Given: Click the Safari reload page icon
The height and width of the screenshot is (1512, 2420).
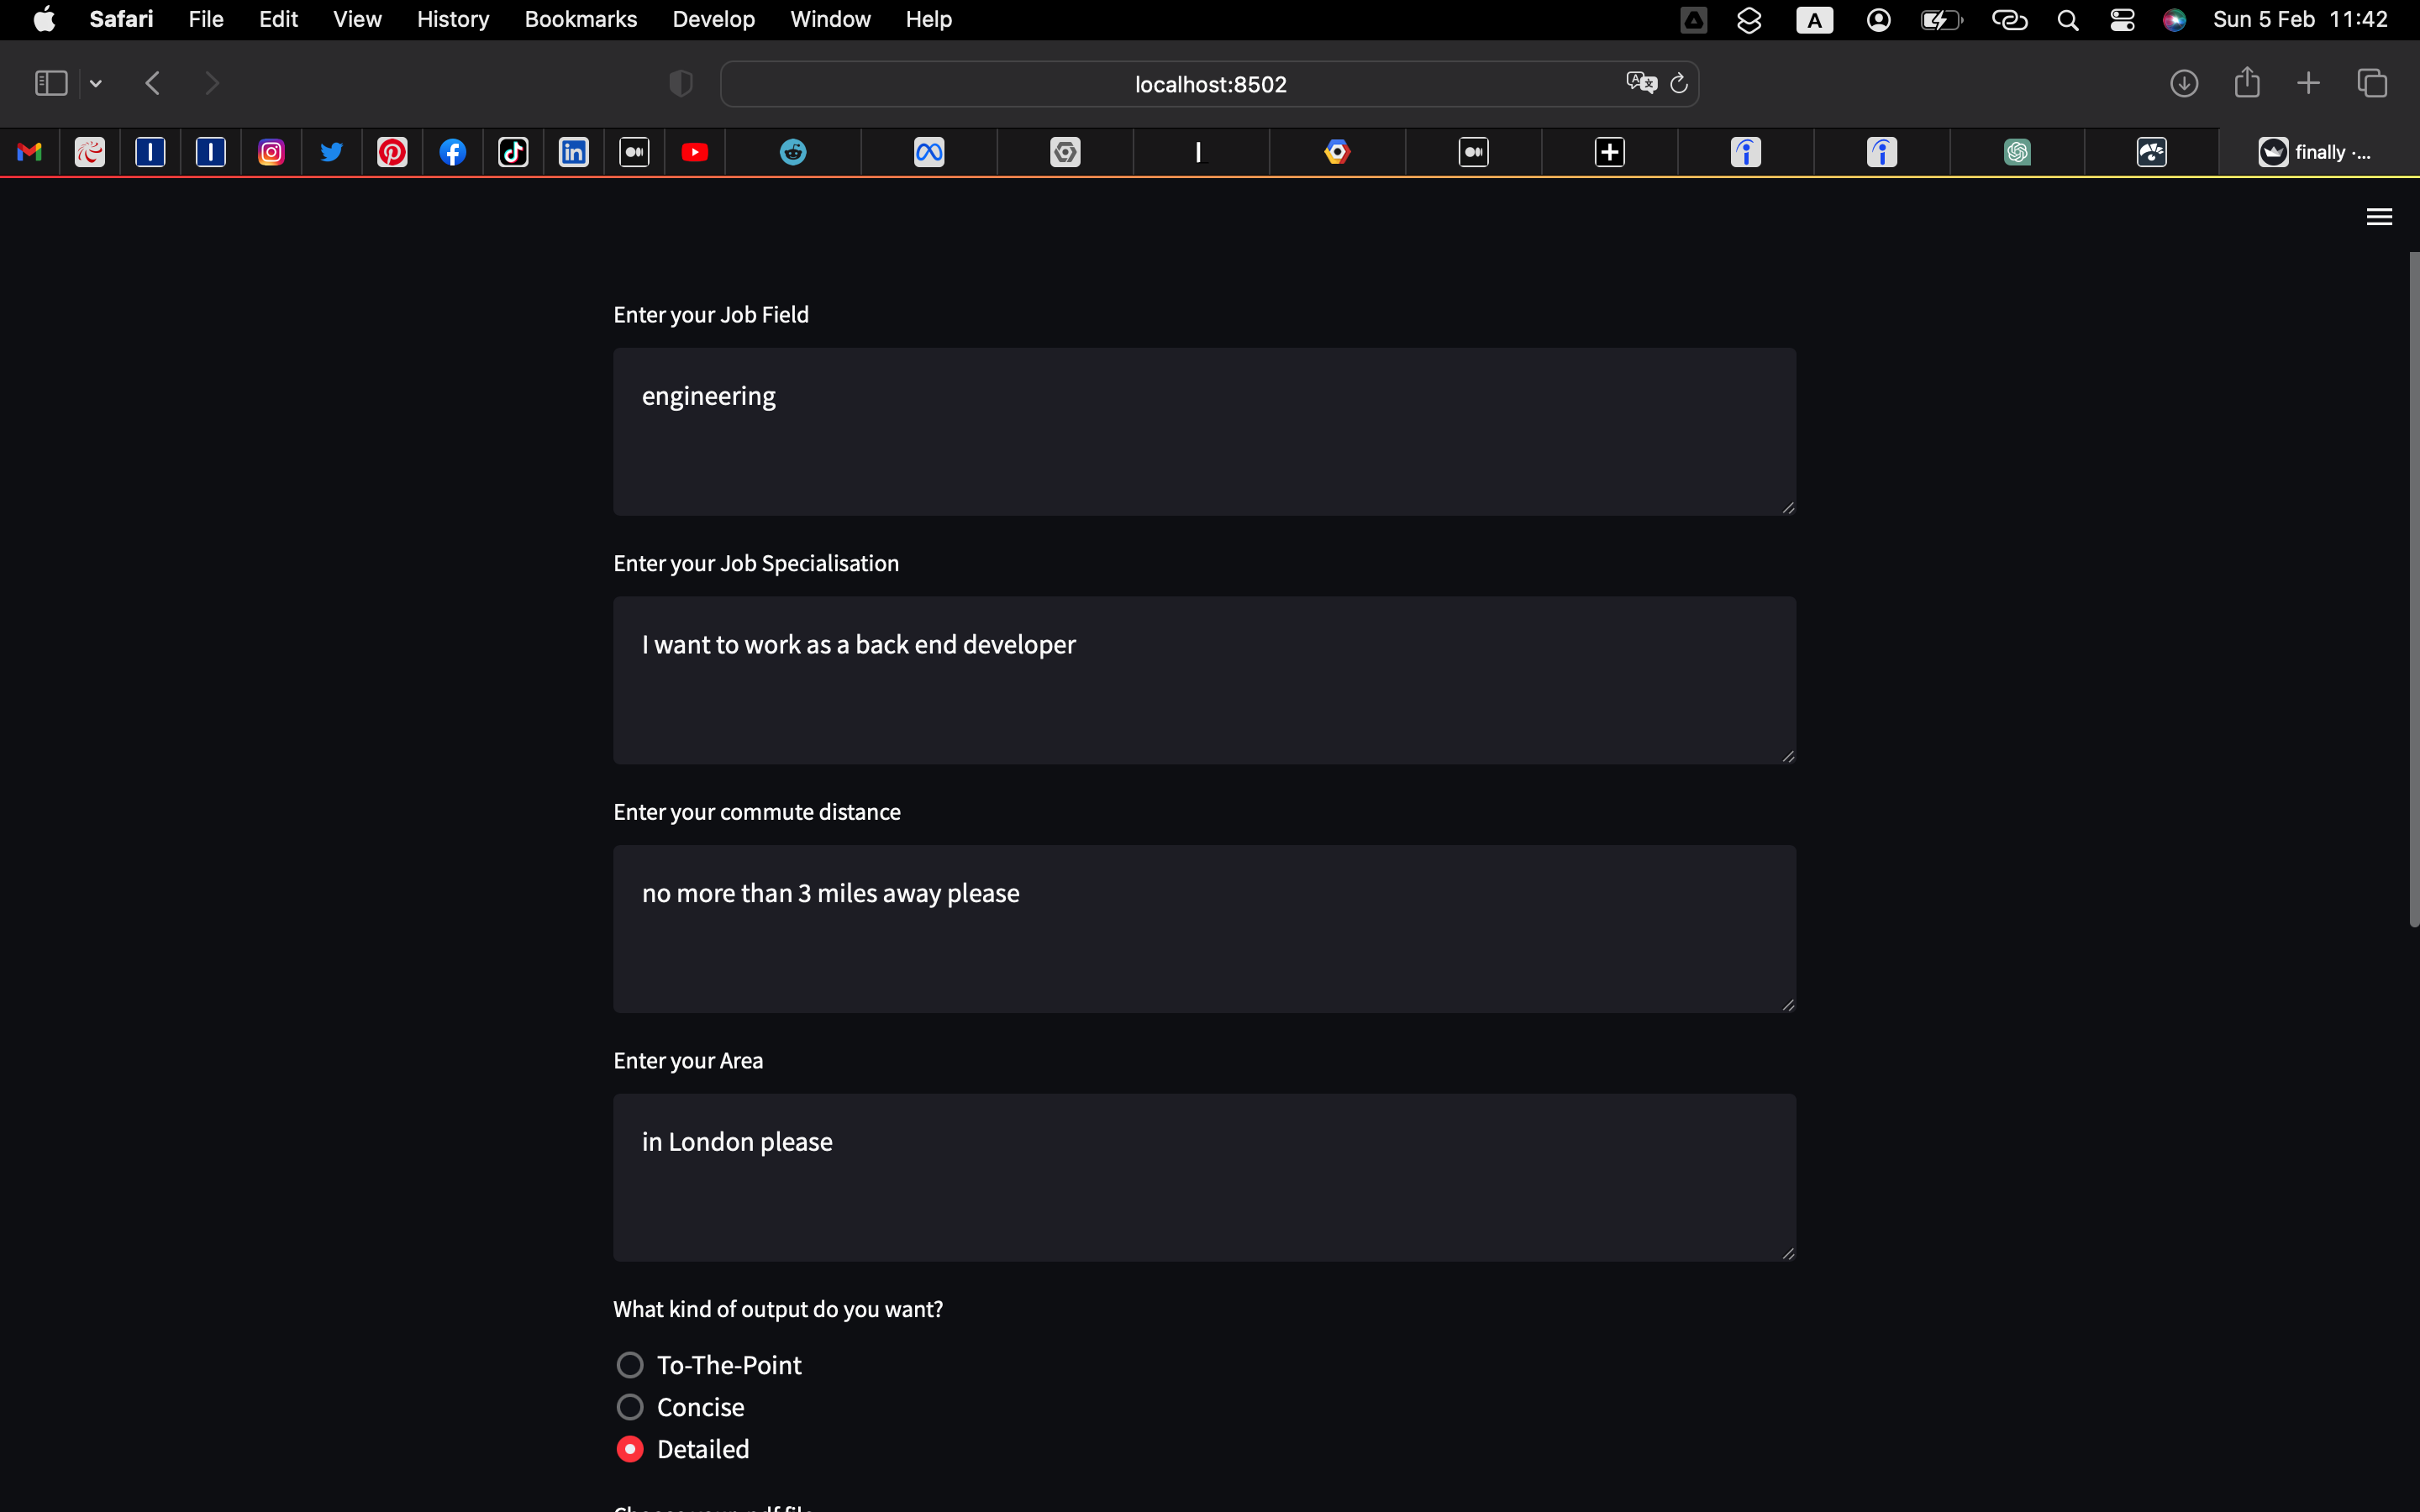Looking at the screenshot, I should click(1679, 84).
